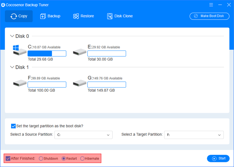Collapse the Disk 0 section

(12, 36)
